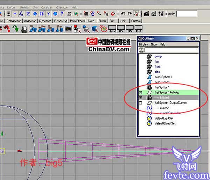The width and height of the screenshot is (210, 180).
Task: Click the IPR render clapperboard icon
Action: point(154,14)
